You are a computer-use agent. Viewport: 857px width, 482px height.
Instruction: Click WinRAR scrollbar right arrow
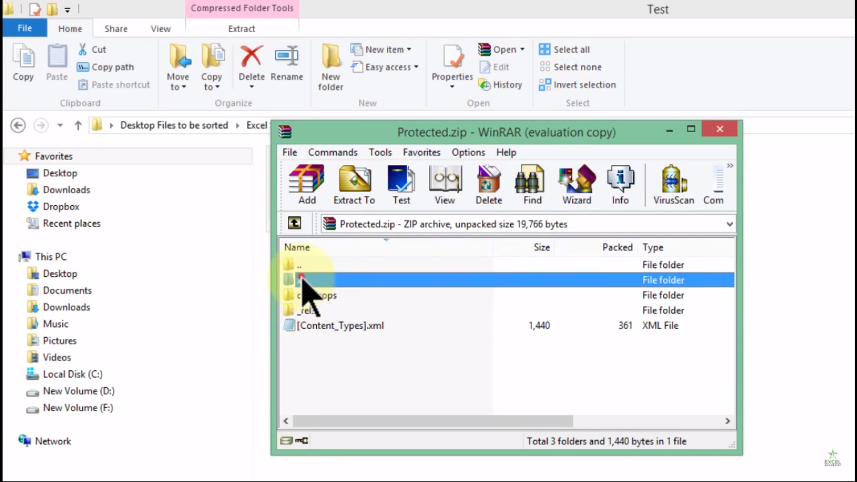coord(728,421)
